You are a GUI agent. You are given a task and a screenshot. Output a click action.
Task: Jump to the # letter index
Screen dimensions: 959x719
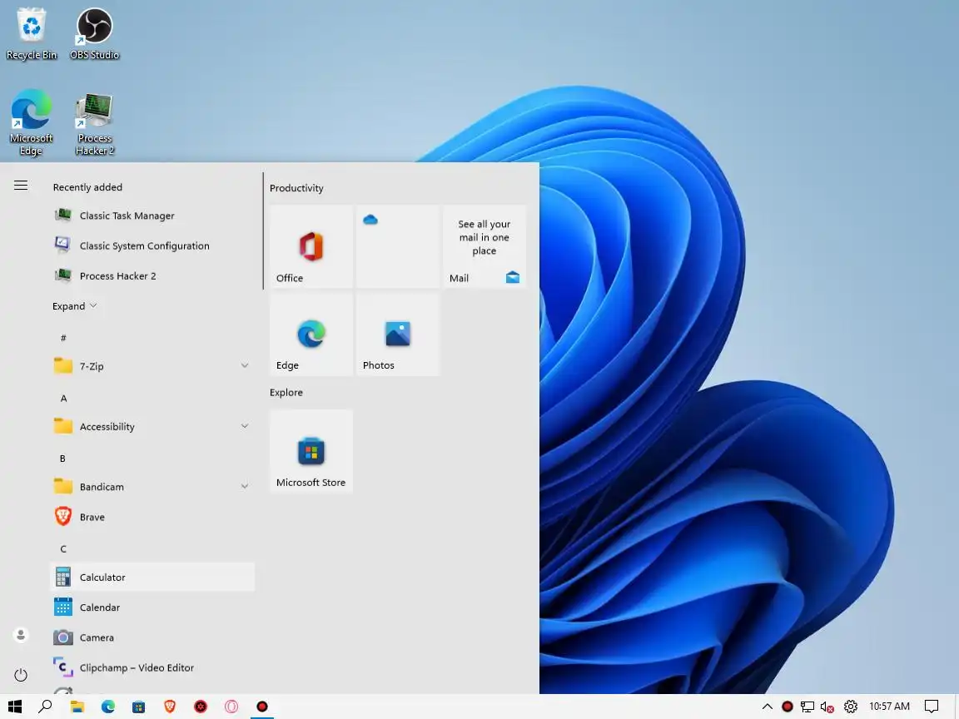tap(63, 338)
